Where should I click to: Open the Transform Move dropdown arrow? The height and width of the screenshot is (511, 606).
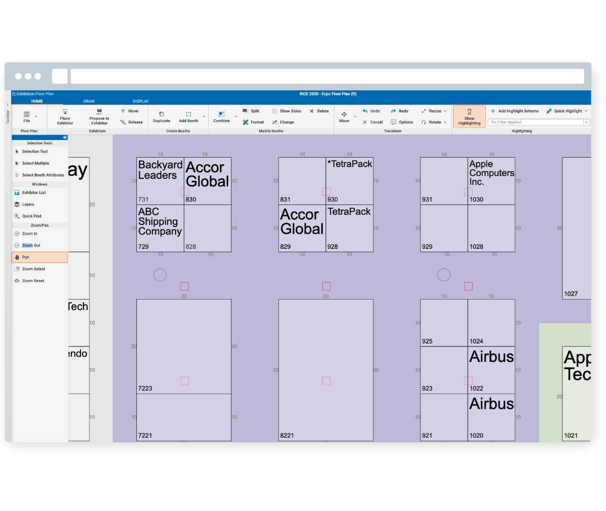355,116
